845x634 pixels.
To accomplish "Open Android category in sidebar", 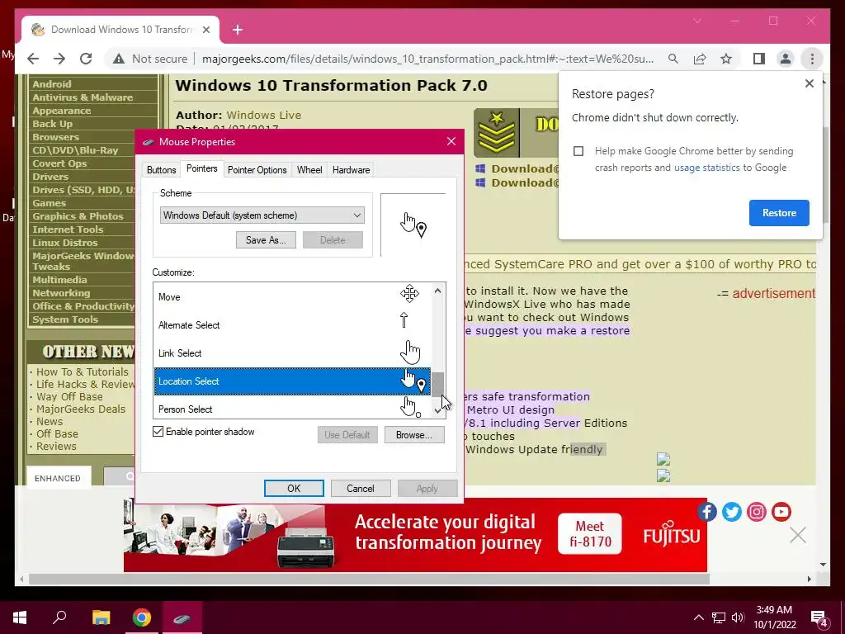I will point(52,84).
